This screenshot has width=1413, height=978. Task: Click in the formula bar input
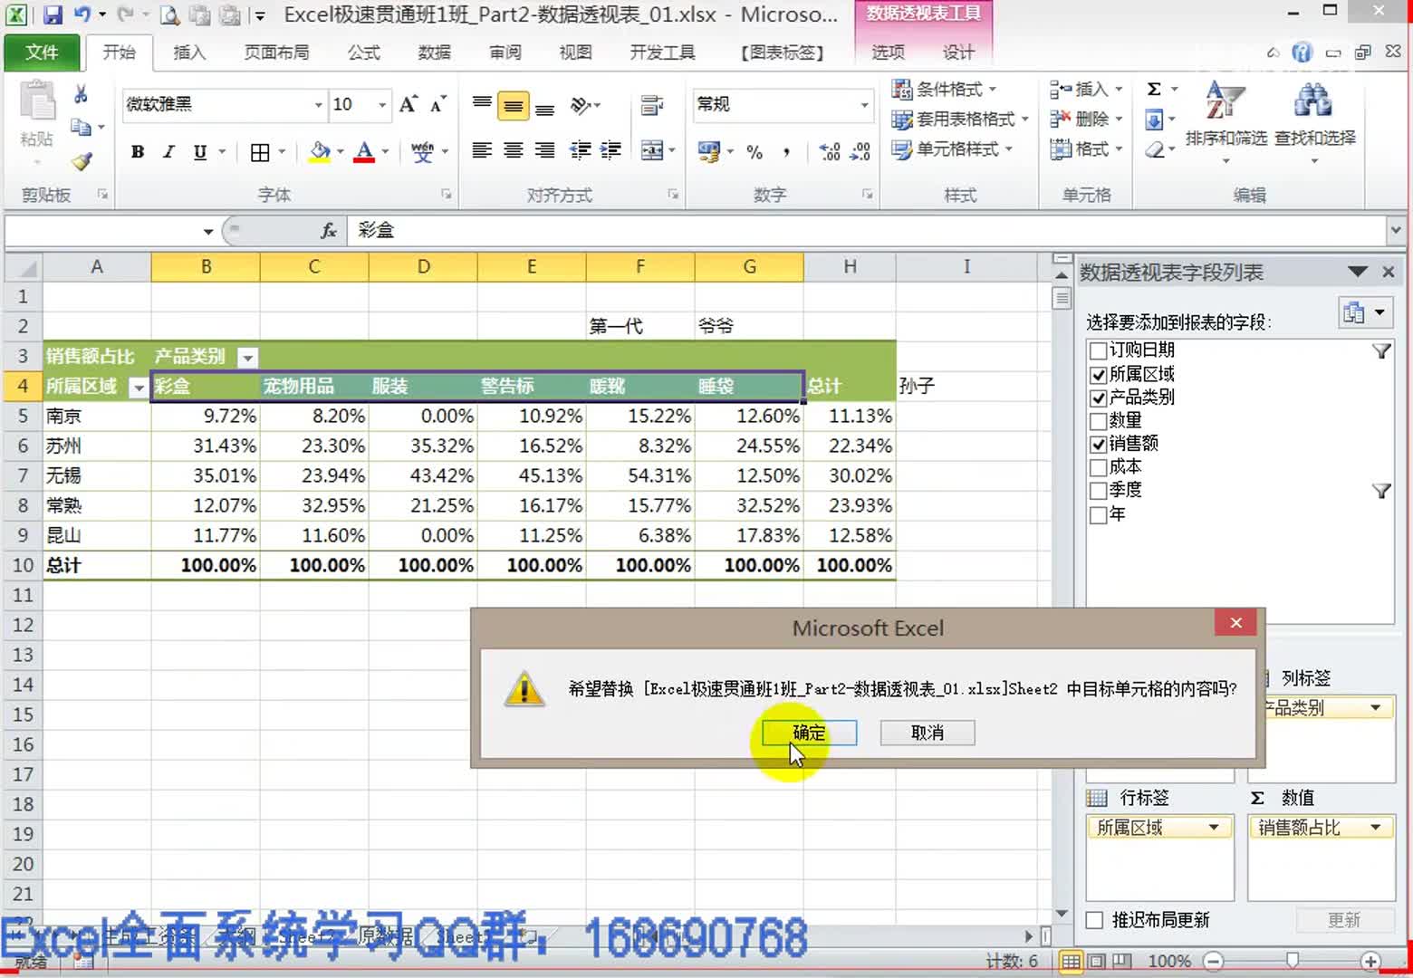click(868, 231)
